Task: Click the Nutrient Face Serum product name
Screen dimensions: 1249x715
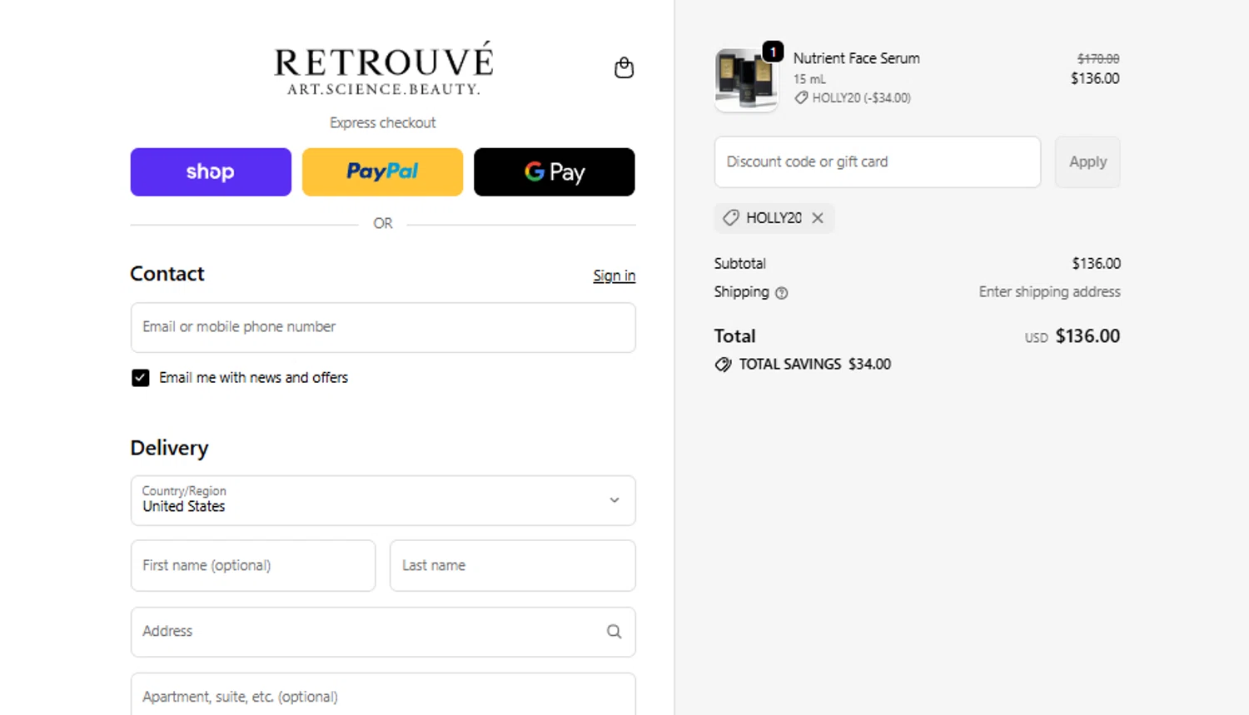Action: (x=856, y=58)
